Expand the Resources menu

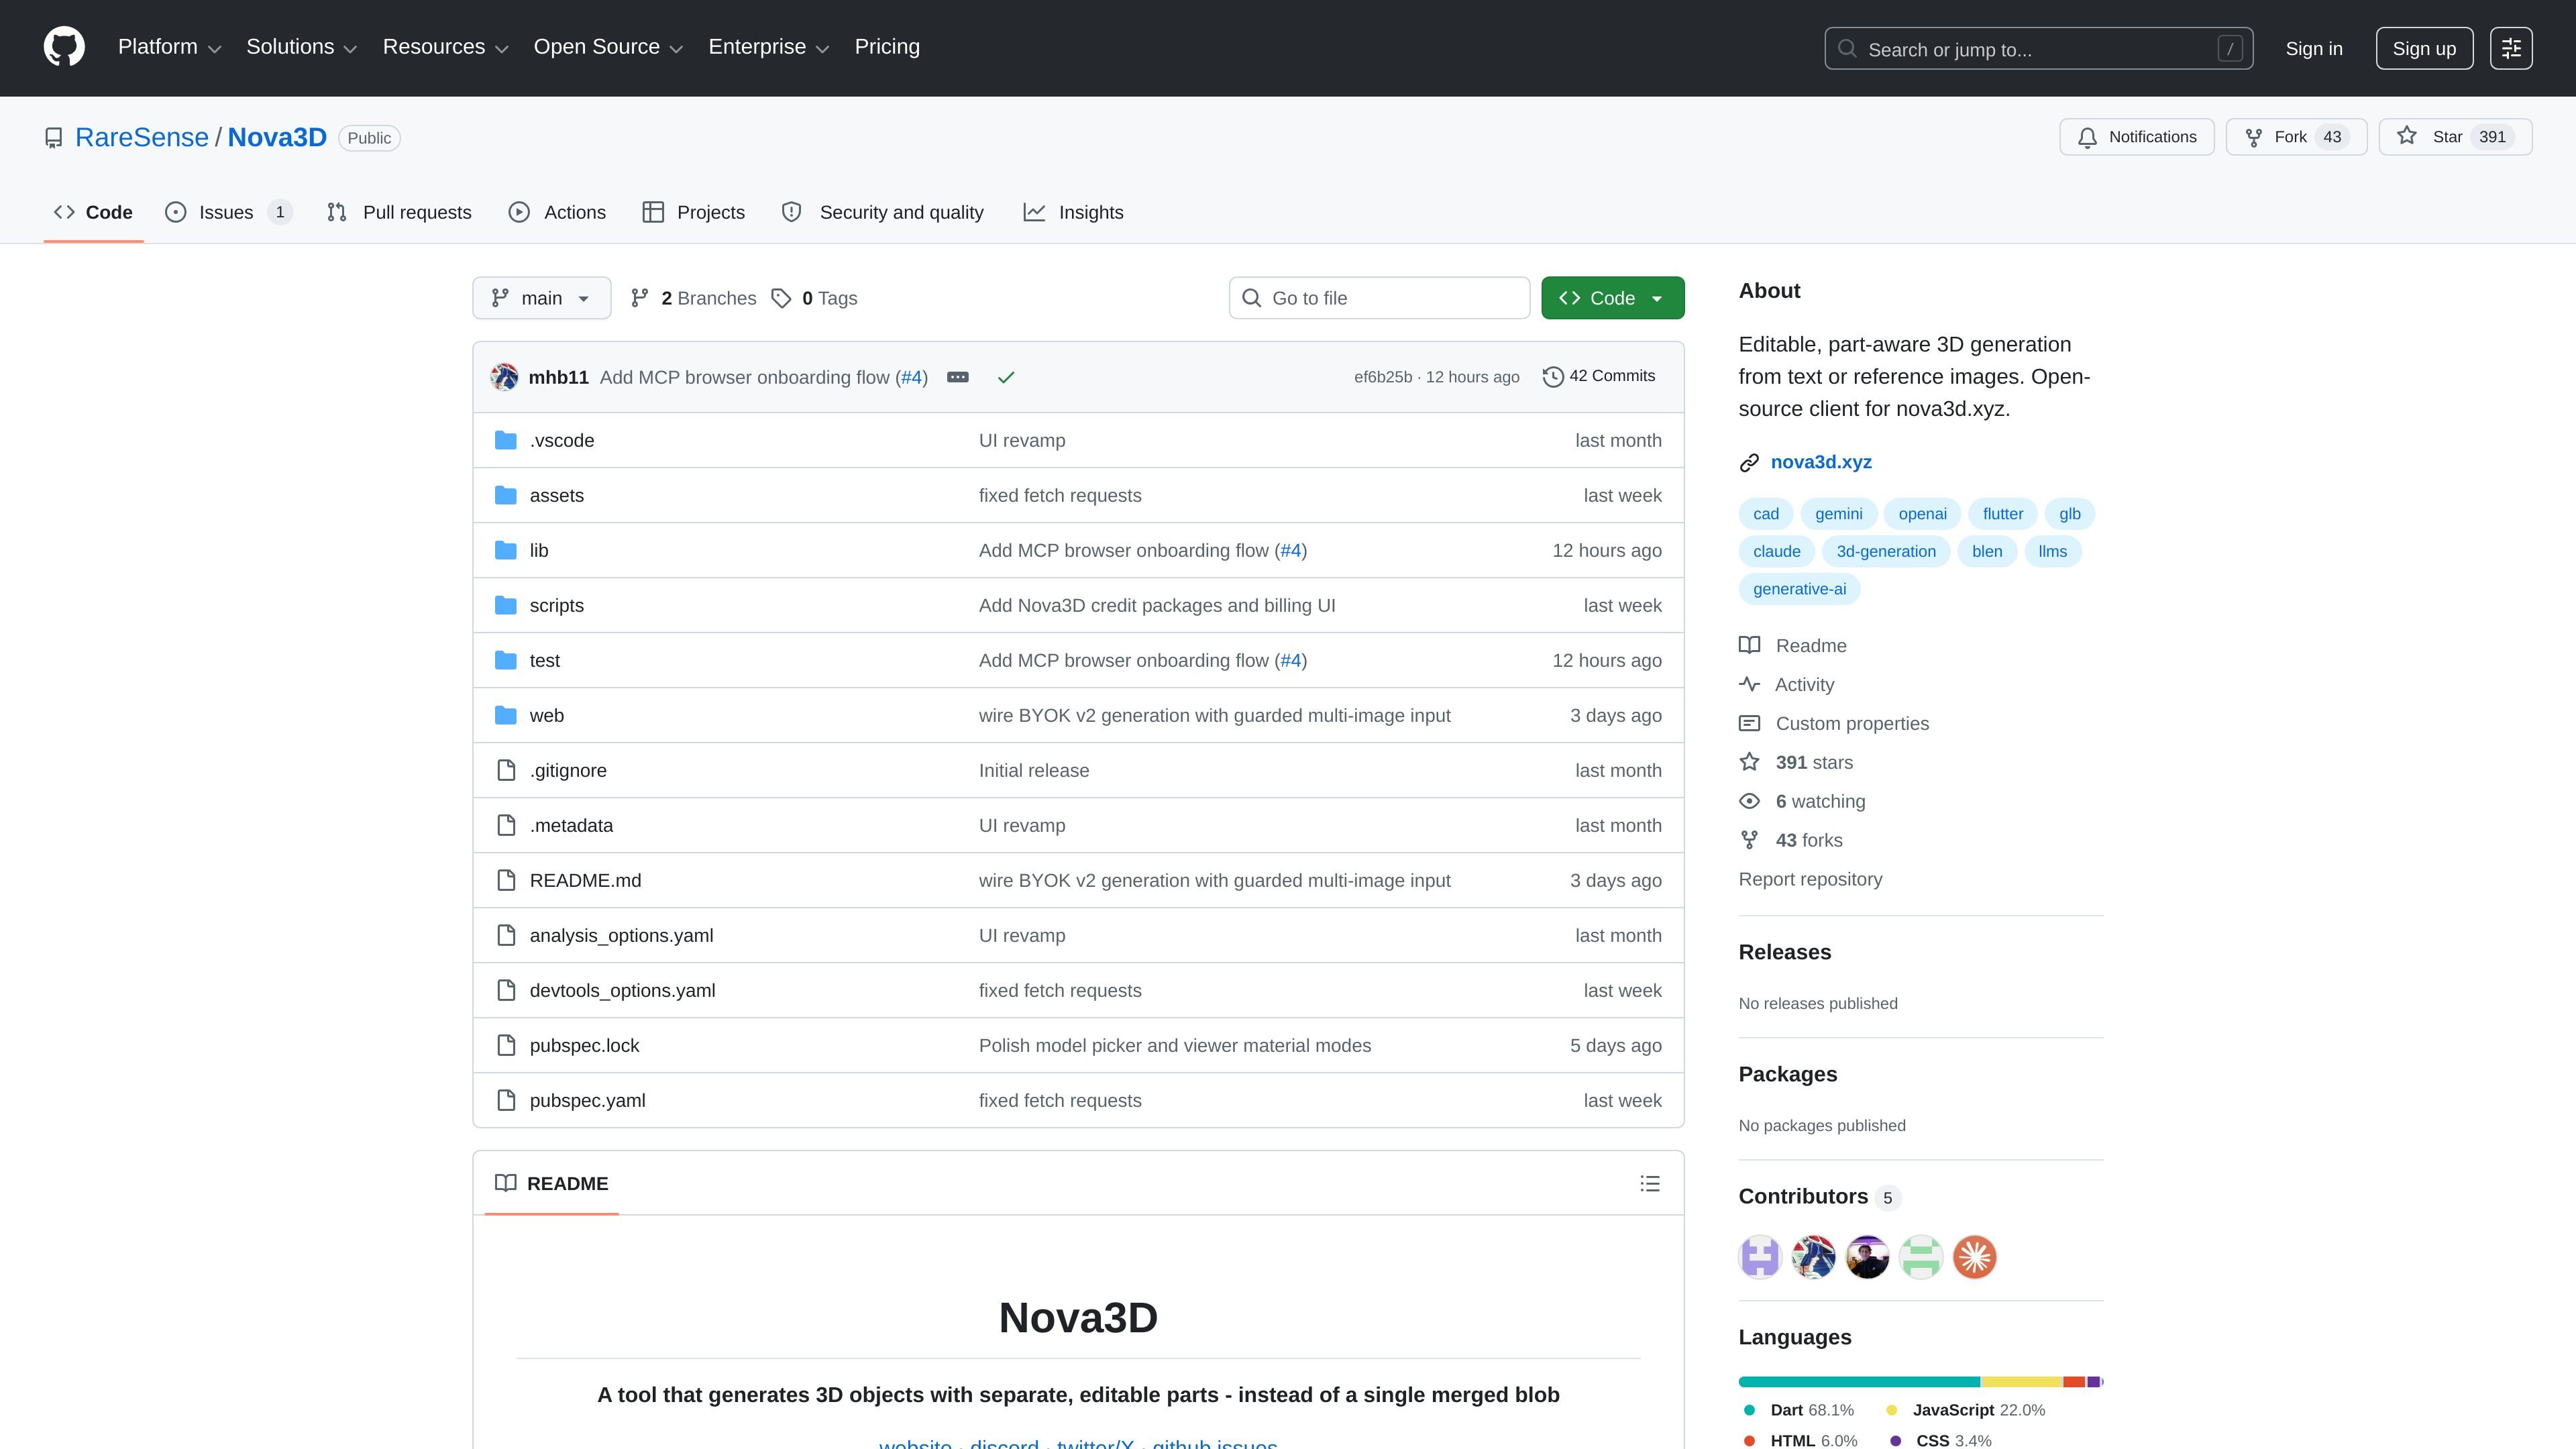click(445, 47)
